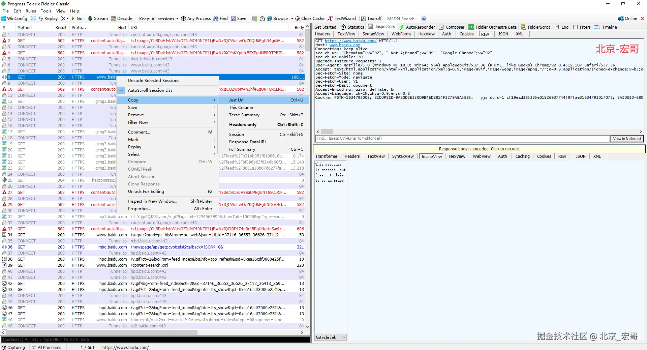Open the Tools menu
The height and width of the screenshot is (350, 647).
click(46, 11)
